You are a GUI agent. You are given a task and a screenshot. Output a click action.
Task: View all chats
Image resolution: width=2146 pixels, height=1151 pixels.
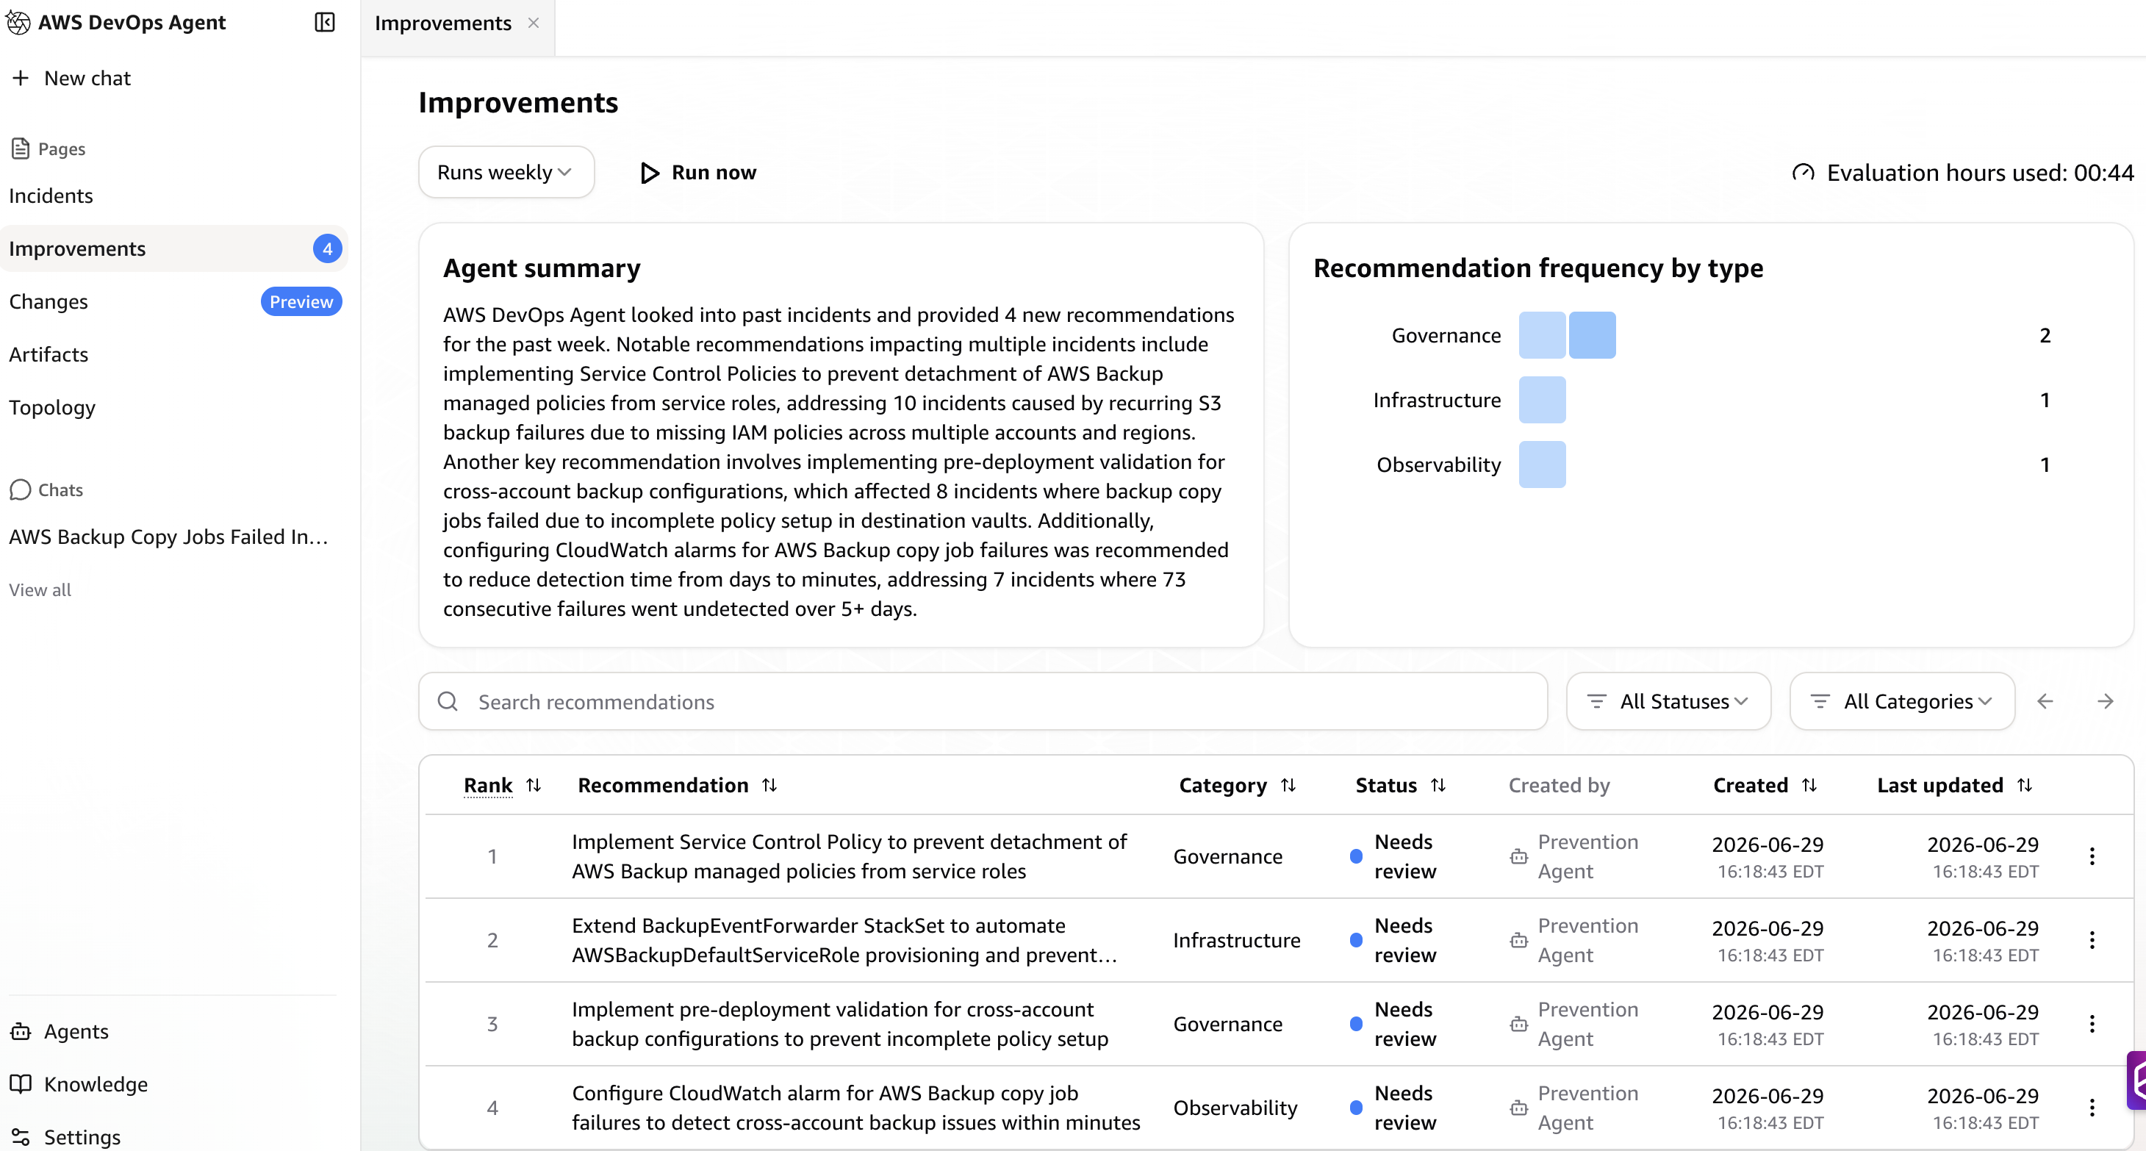click(x=40, y=589)
